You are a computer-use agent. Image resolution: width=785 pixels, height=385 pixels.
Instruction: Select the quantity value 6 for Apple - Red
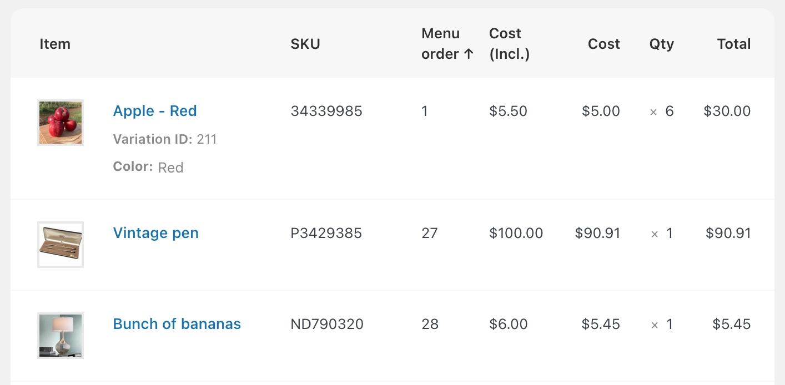pyautogui.click(x=669, y=111)
